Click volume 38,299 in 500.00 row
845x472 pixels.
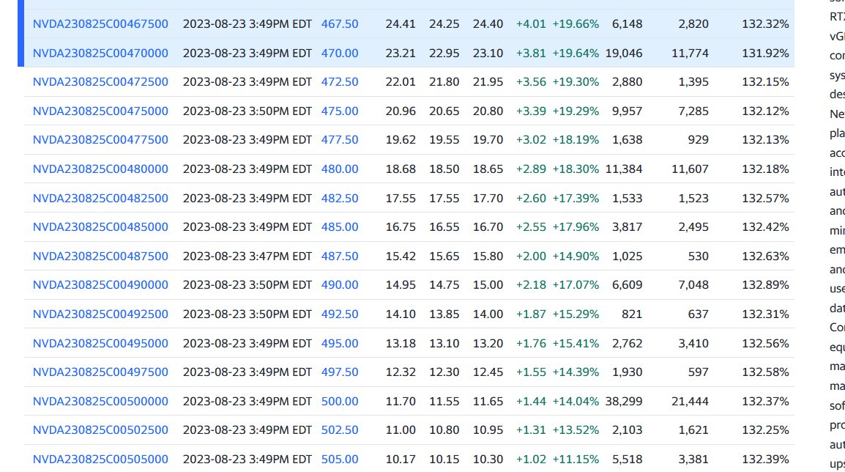pyautogui.click(x=624, y=402)
